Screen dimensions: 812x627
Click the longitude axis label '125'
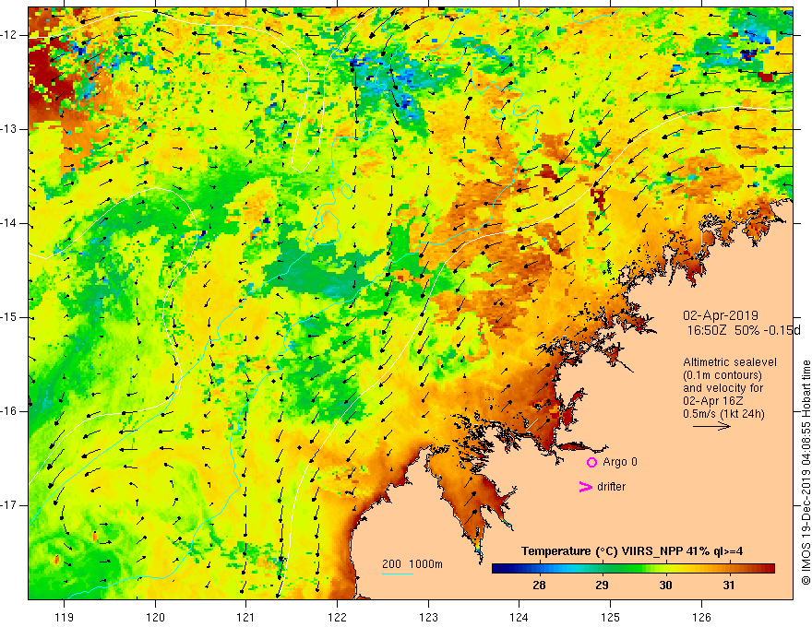[611, 617]
